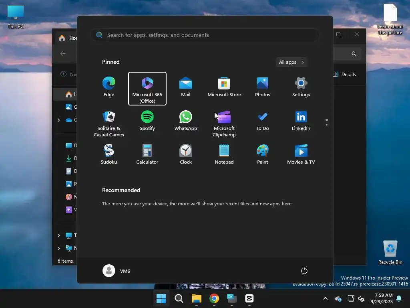Launch Microsoft 365 (Office) app

pyautogui.click(x=147, y=89)
